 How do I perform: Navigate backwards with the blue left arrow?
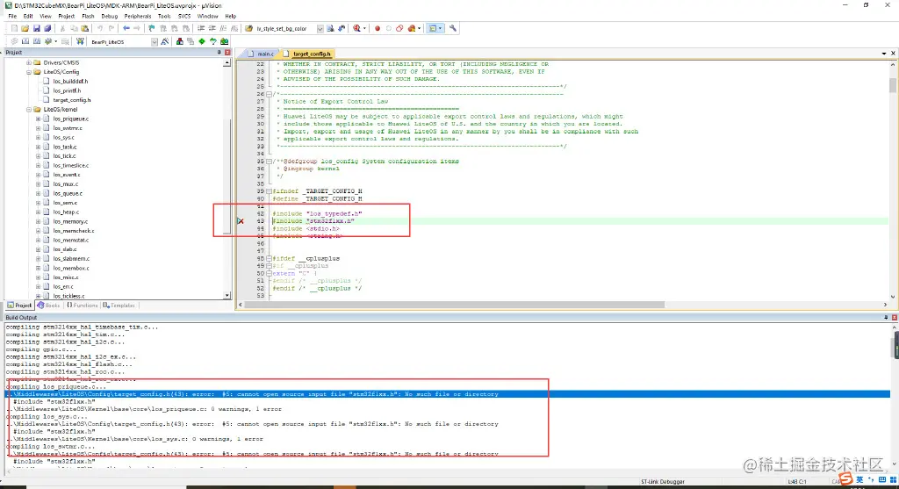coord(126,28)
